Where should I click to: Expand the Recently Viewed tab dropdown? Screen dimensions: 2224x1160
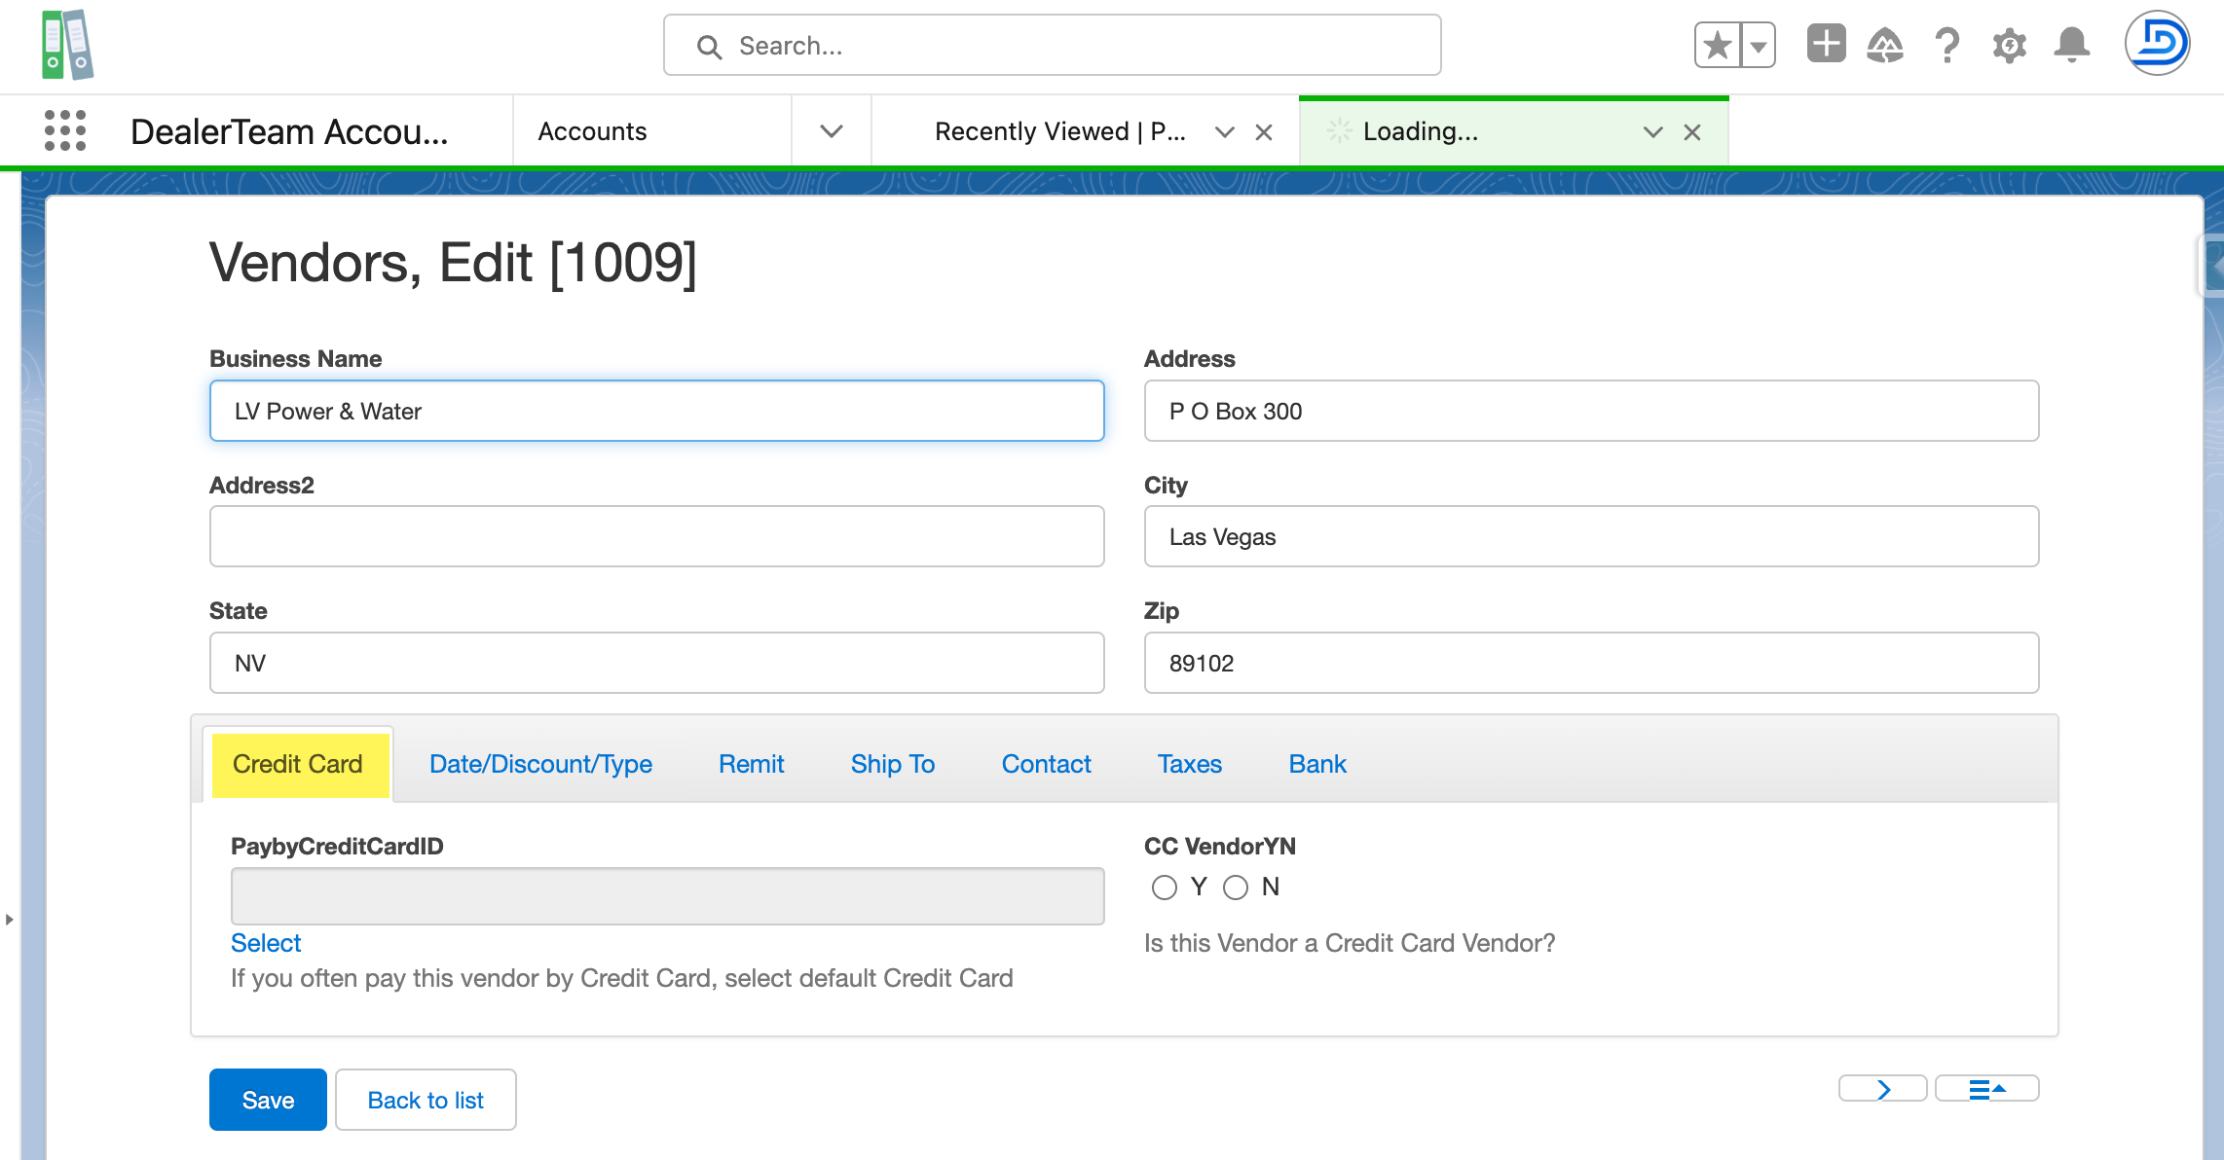[1224, 131]
